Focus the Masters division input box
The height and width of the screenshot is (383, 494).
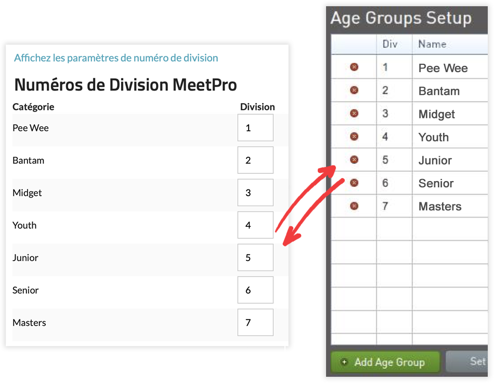pyautogui.click(x=255, y=322)
